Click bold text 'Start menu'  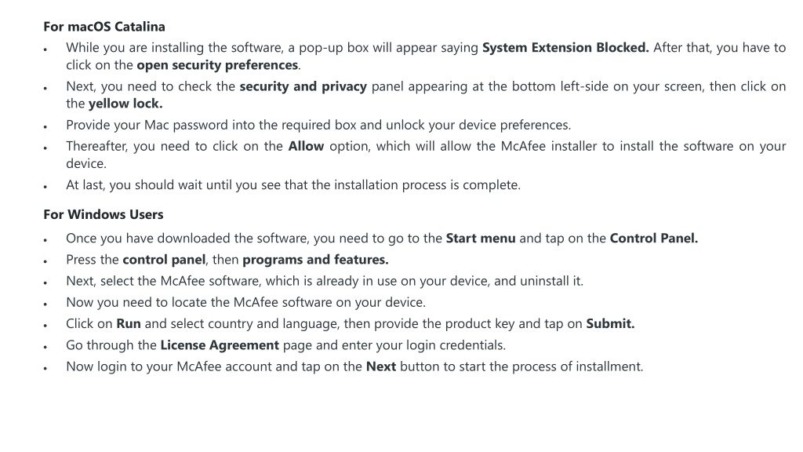pyautogui.click(x=481, y=239)
